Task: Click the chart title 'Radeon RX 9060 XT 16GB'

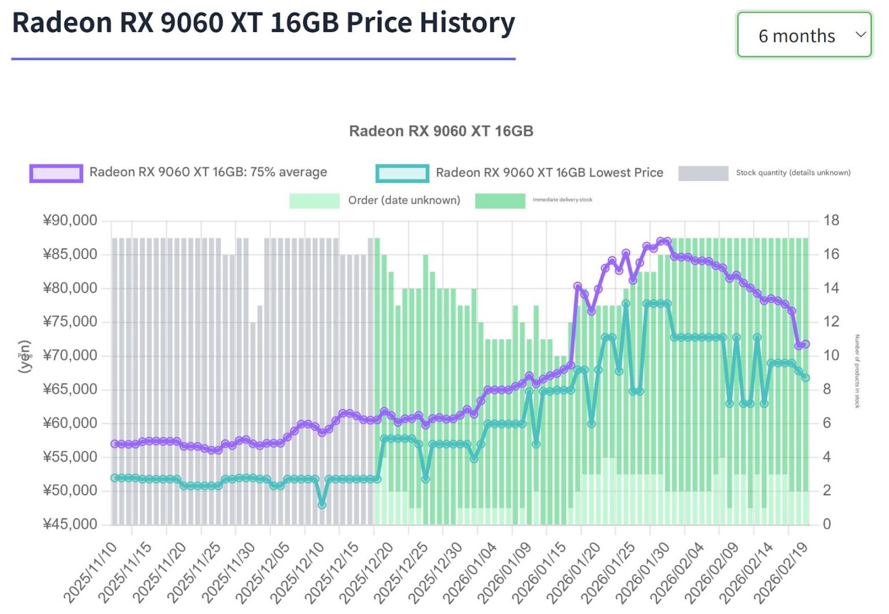Action: coord(441,131)
